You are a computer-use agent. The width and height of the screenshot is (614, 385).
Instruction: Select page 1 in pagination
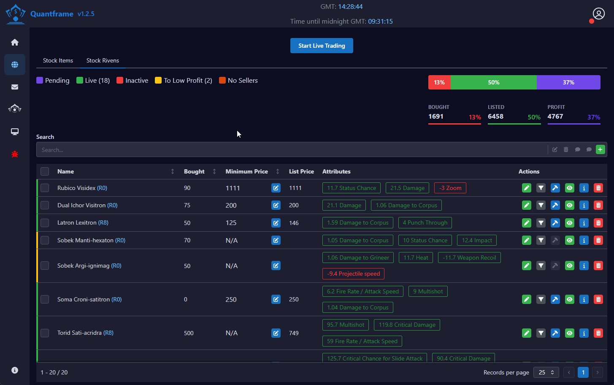[583, 372]
